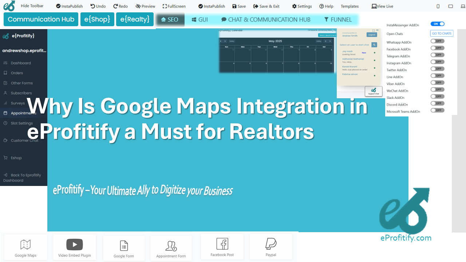This screenshot has width=466, height=262.
Task: Switch to the GUI tab
Action: coord(200,20)
